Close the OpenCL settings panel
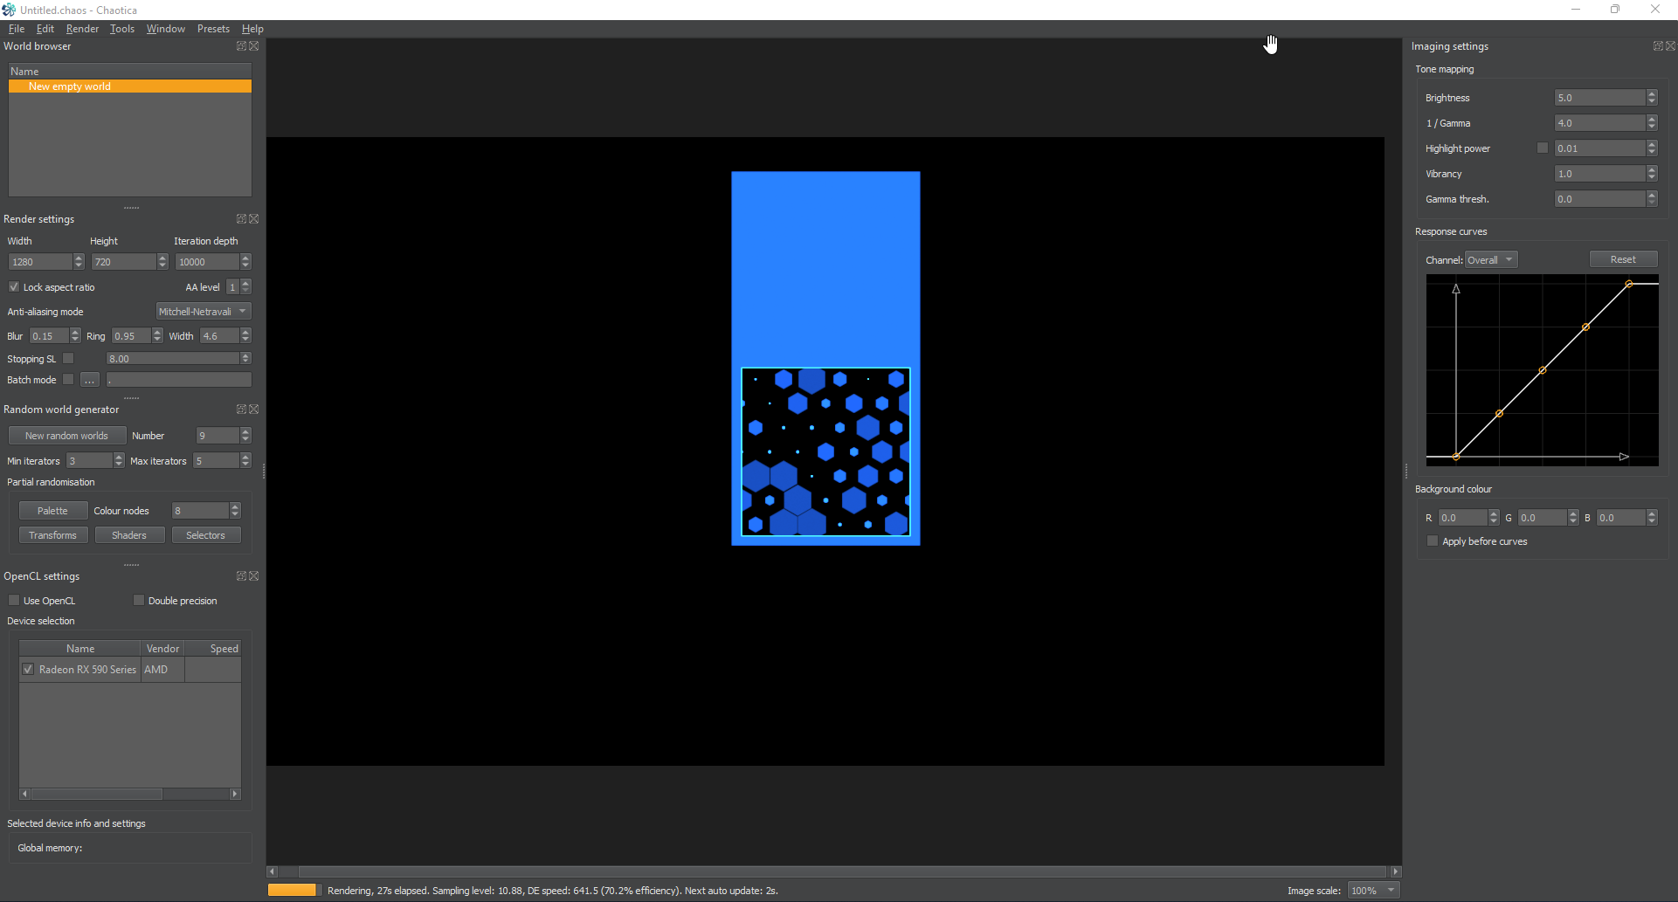Viewport: 1678px width, 902px height. 254,576
